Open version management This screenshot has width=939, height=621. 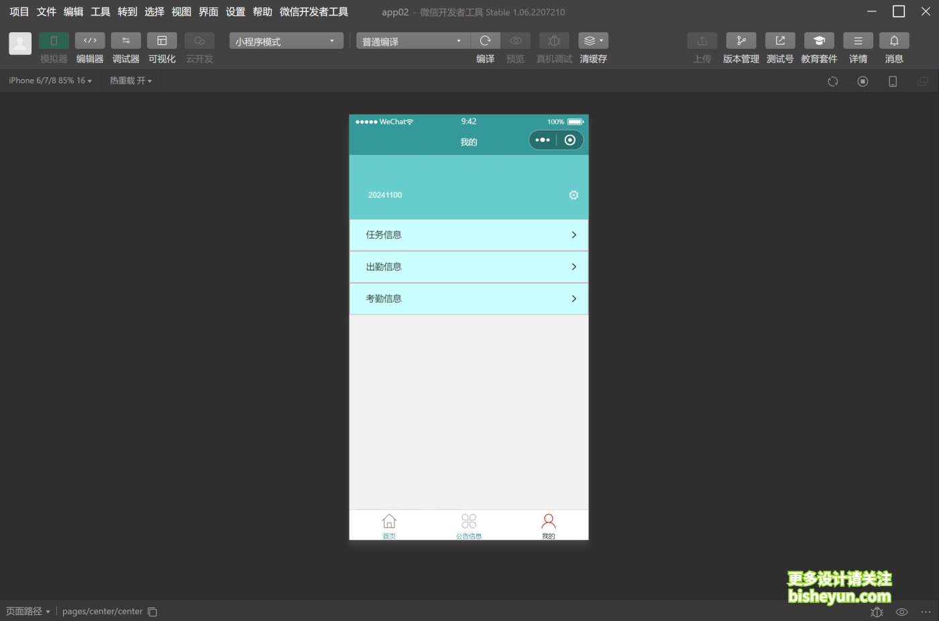(x=741, y=41)
